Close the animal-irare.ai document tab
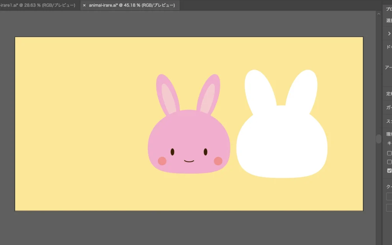Viewport: 392px width, 245px height. tap(84, 5)
